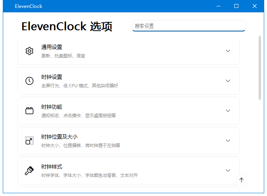Click the paintbrush icon for 时钟样式

[29, 171]
